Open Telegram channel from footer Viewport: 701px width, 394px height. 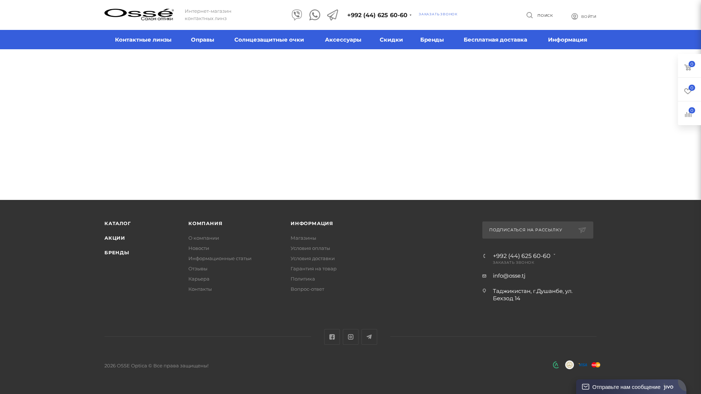click(x=369, y=337)
